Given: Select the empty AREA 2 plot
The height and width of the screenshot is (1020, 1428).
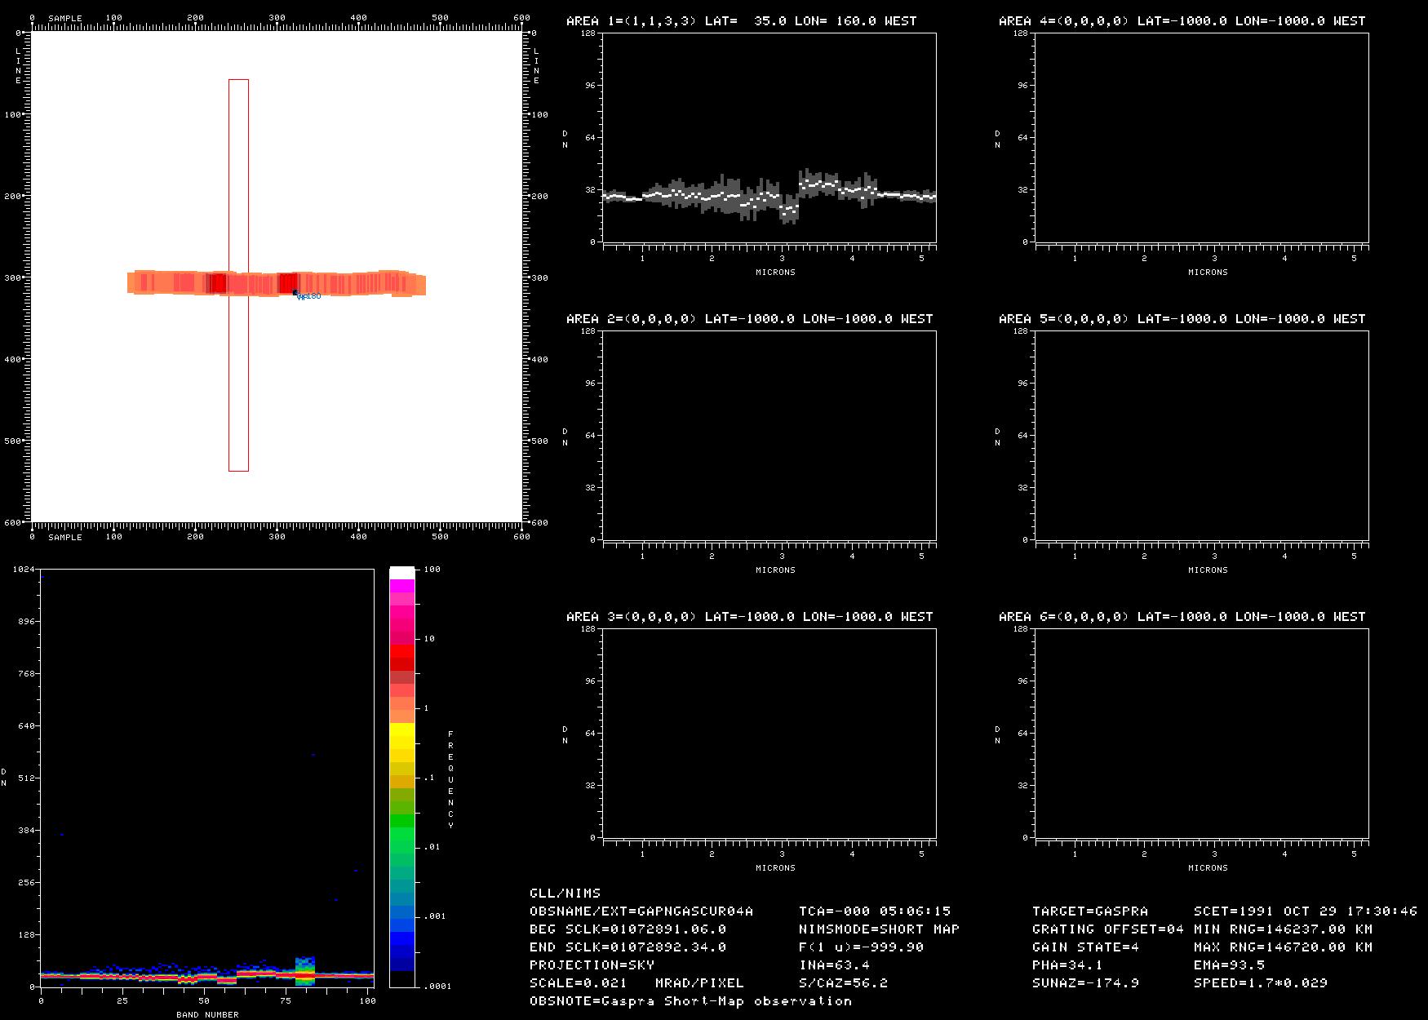Looking at the screenshot, I should pyautogui.click(x=769, y=435).
